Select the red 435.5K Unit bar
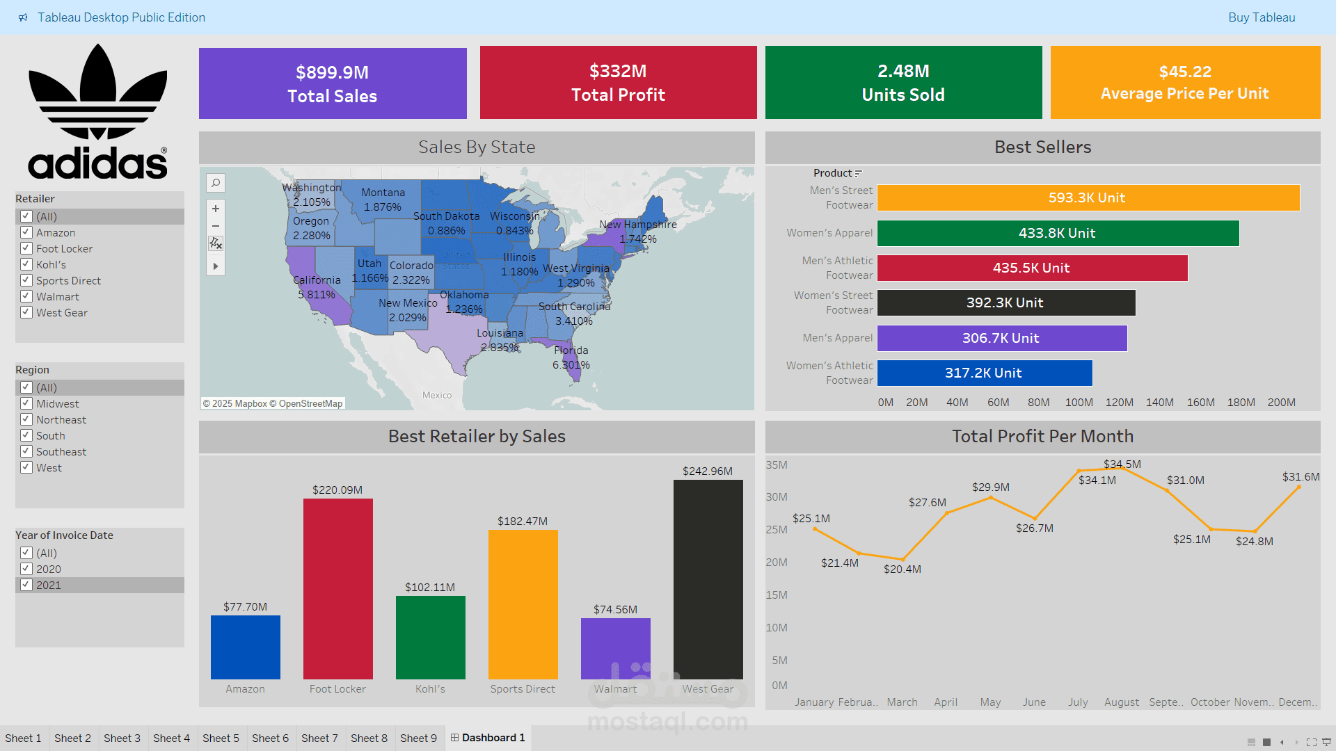 pos(1033,268)
